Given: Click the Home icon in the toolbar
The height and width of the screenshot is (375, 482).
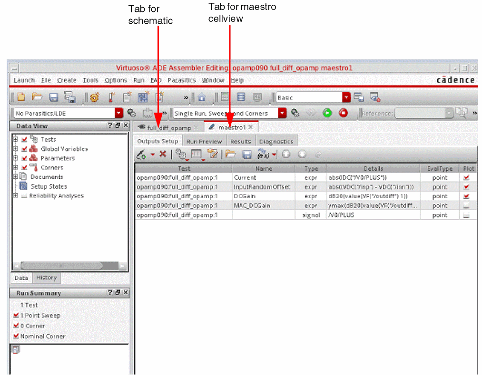Looking at the screenshot, I should (x=202, y=97).
